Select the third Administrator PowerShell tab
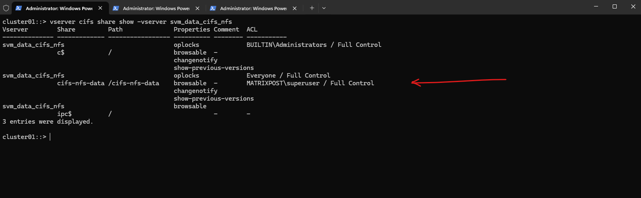The height and width of the screenshot is (198, 641). [x=253, y=8]
